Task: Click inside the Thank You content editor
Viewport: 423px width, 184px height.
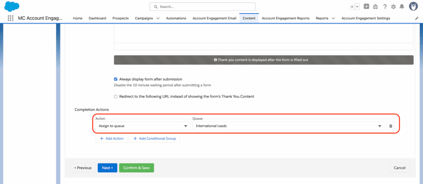Action: click(264, 34)
